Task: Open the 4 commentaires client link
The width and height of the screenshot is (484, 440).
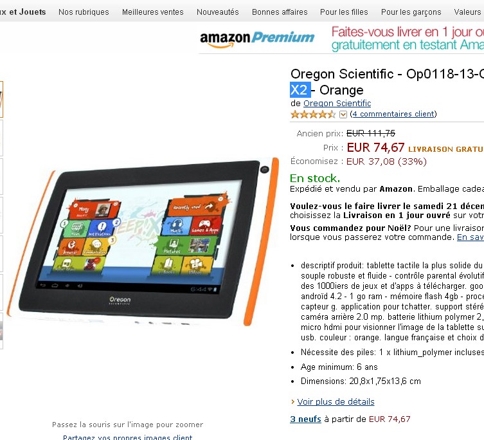Action: point(393,114)
